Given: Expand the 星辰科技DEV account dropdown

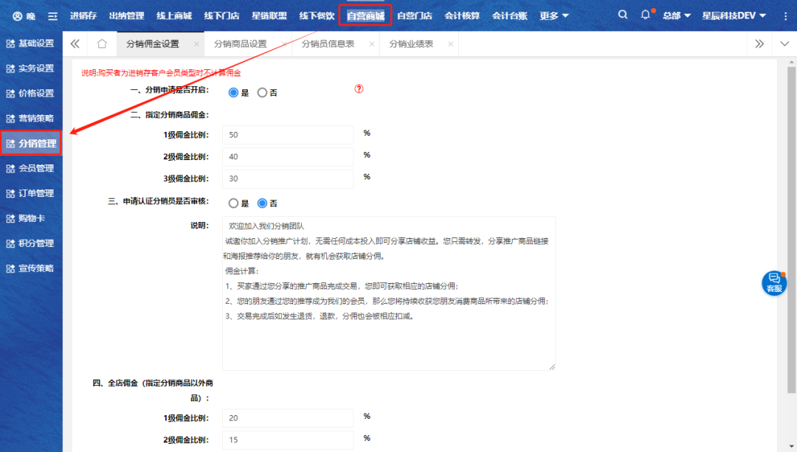Looking at the screenshot, I should [x=734, y=15].
